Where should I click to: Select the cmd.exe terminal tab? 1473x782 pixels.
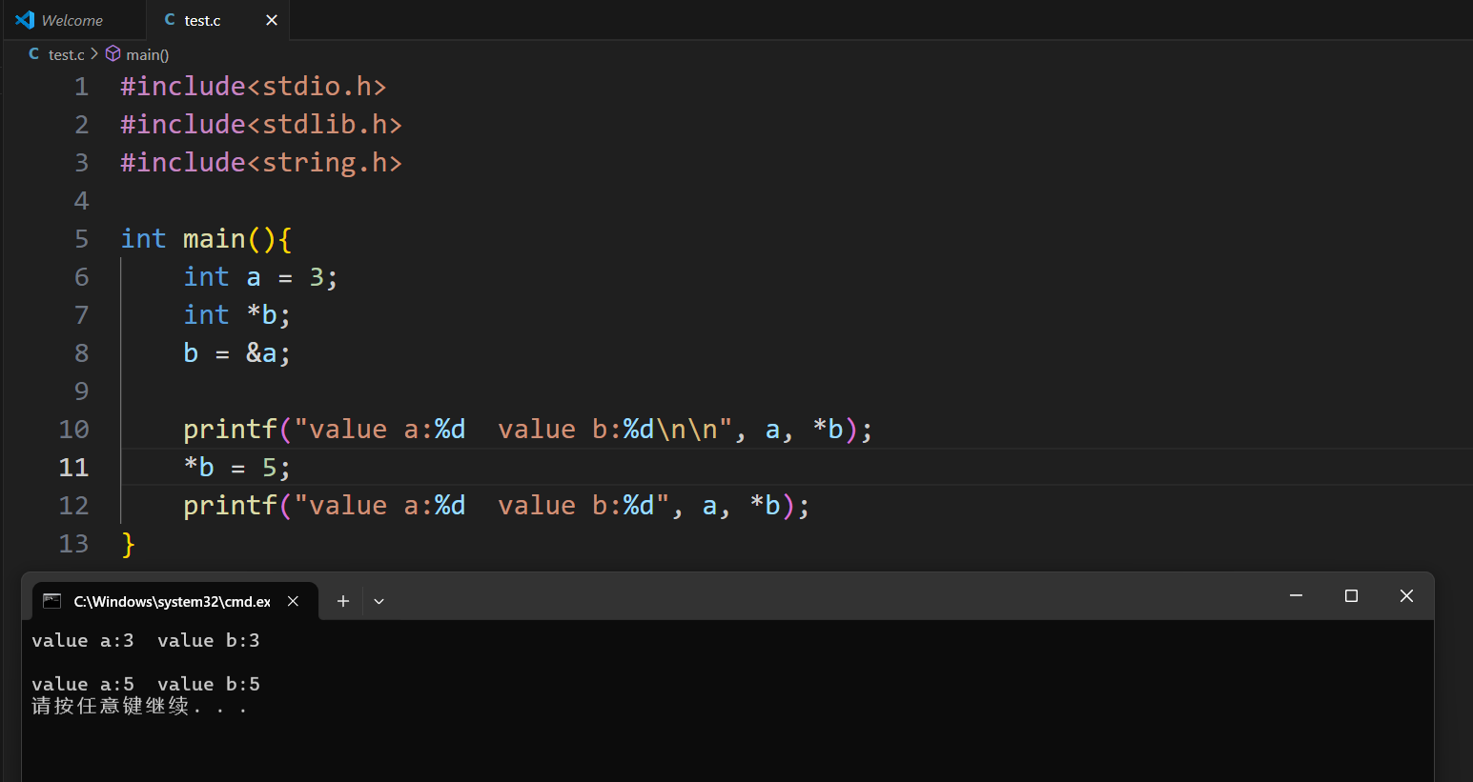[172, 601]
